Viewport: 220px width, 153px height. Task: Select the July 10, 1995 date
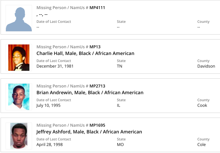[48, 105]
